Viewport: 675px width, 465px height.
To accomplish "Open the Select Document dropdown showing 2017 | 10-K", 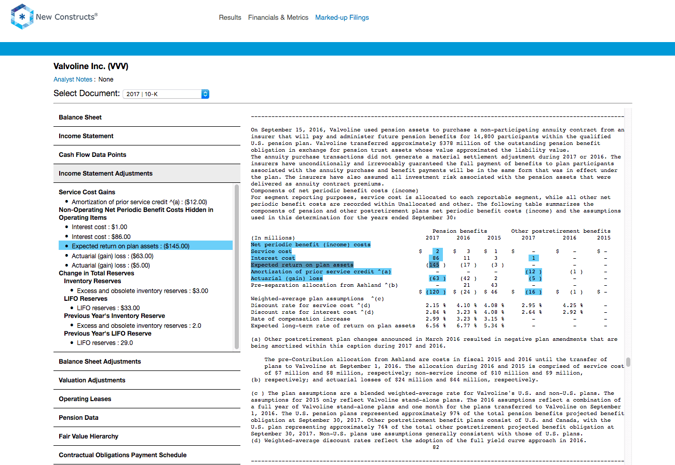I will [166, 94].
